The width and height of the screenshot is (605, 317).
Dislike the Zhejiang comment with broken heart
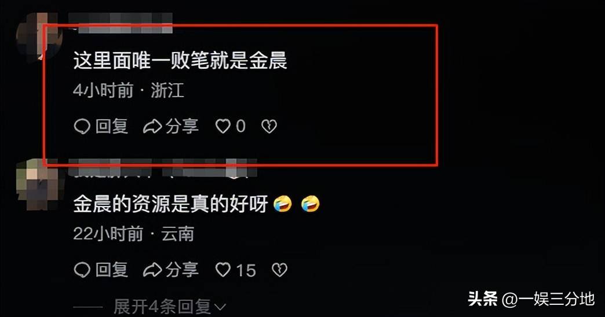point(269,126)
